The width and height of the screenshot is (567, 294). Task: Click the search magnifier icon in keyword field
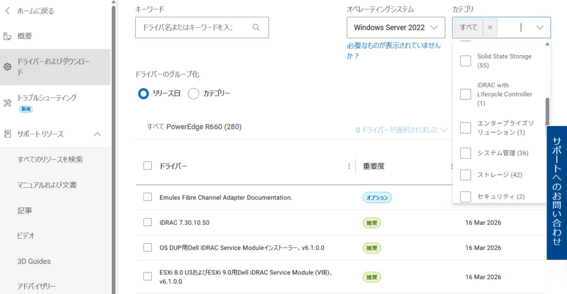[256, 27]
